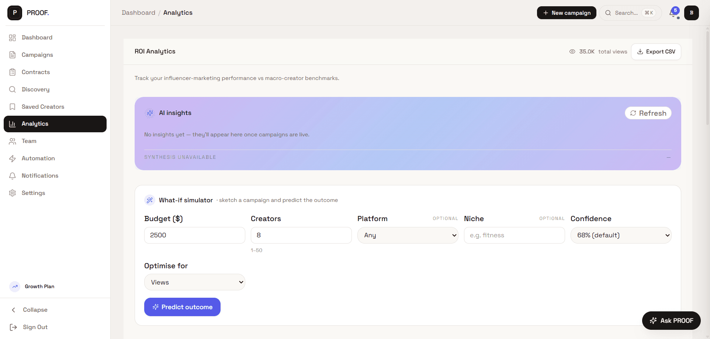Click the minus icon in Synthesis Unavailable row

tap(669, 157)
